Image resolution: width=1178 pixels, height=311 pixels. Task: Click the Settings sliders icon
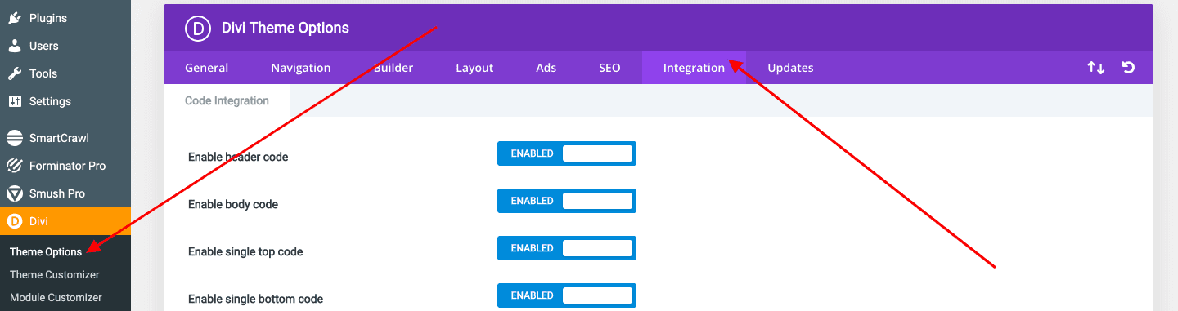point(15,101)
